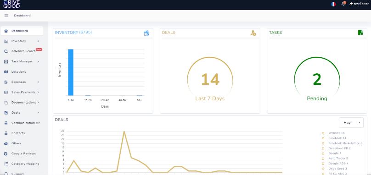This screenshot has height=175, width=371.
Task: Click the peak point on Deals line chart
Action: tap(124, 131)
